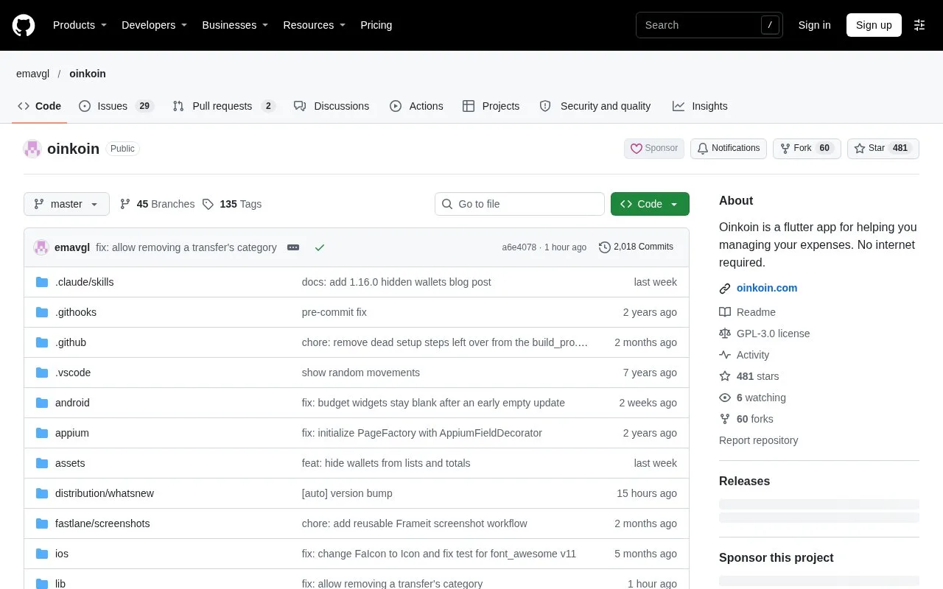Open the fastlane/screenshots folder
Viewport: 943px width, 589px height.
[x=102, y=523]
